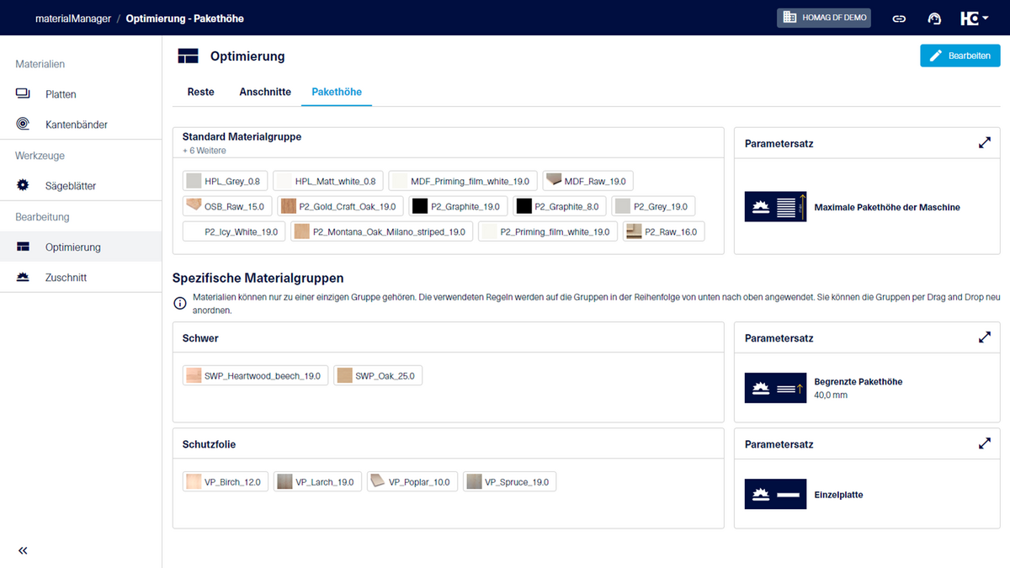Viewport: 1010px width, 568px height.
Task: Select the HOMAG DF DEMO organization button
Action: click(823, 18)
